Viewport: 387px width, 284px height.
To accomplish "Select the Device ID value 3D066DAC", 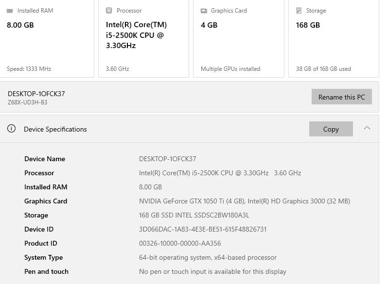I will click(x=203, y=229).
